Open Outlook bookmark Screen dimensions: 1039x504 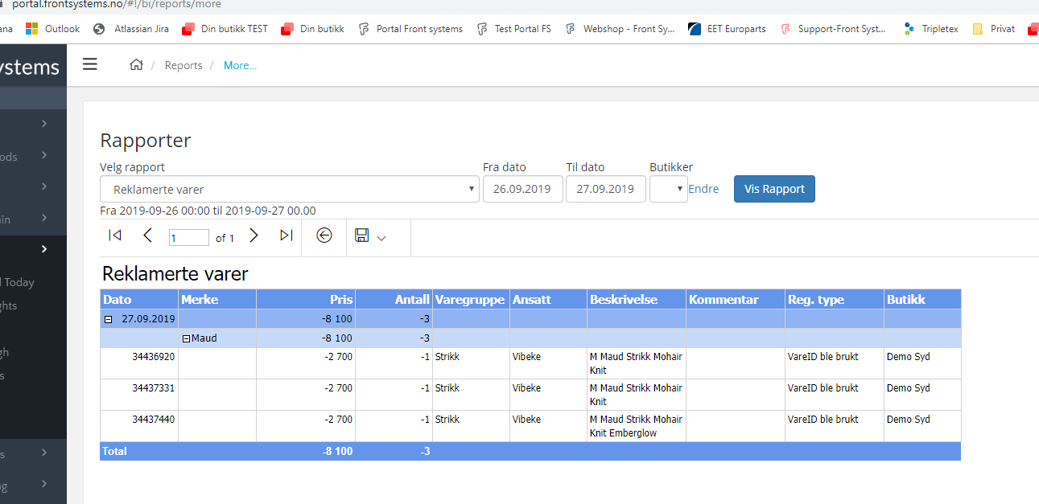[x=52, y=29]
